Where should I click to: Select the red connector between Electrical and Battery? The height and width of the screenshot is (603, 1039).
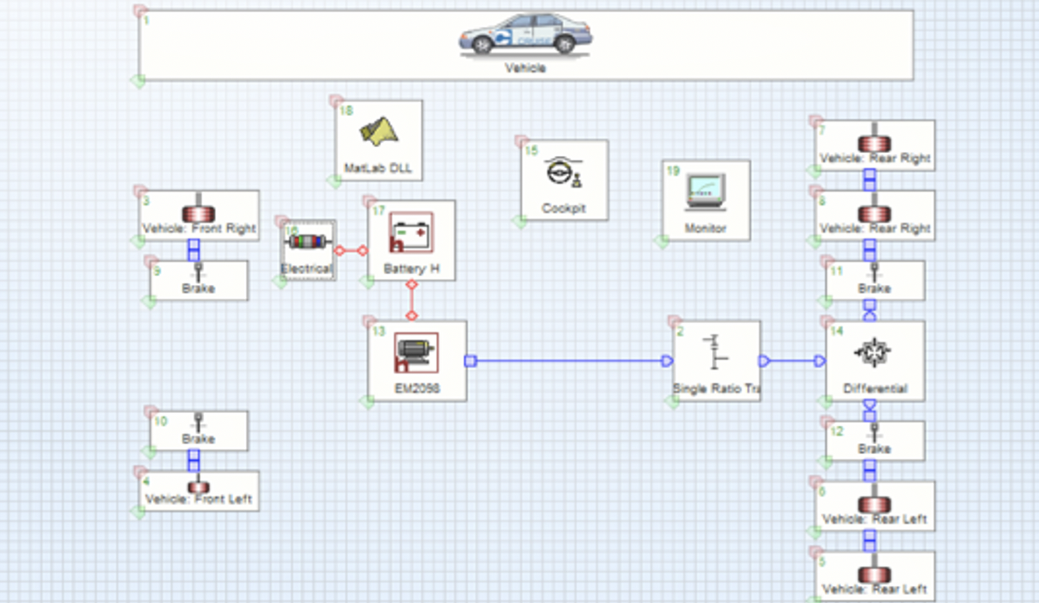tap(351, 251)
